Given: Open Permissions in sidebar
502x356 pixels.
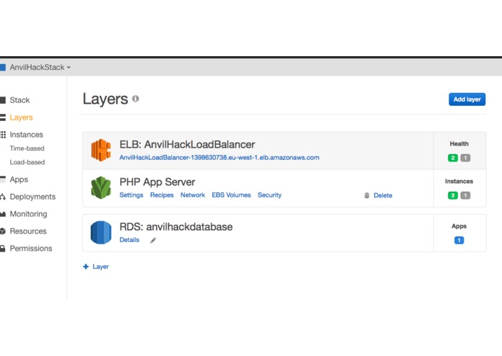Looking at the screenshot, I should point(31,249).
